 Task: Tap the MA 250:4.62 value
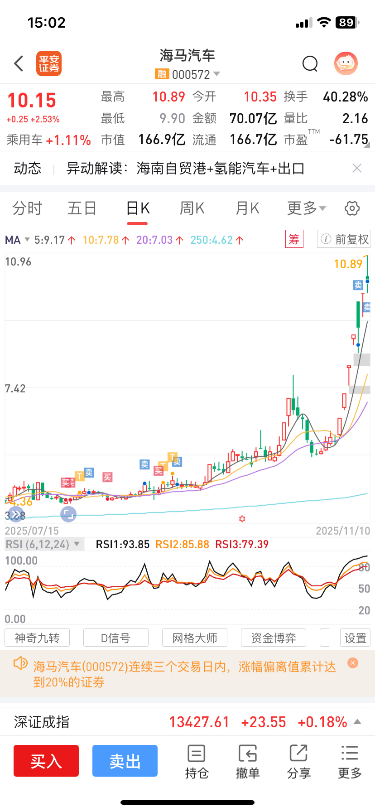217,240
